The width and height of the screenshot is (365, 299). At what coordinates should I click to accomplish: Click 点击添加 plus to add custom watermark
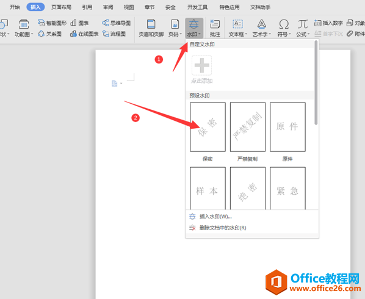[201, 65]
